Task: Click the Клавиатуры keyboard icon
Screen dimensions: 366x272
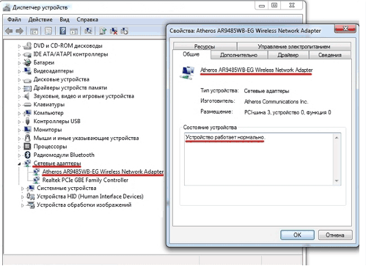Action: click(27, 105)
